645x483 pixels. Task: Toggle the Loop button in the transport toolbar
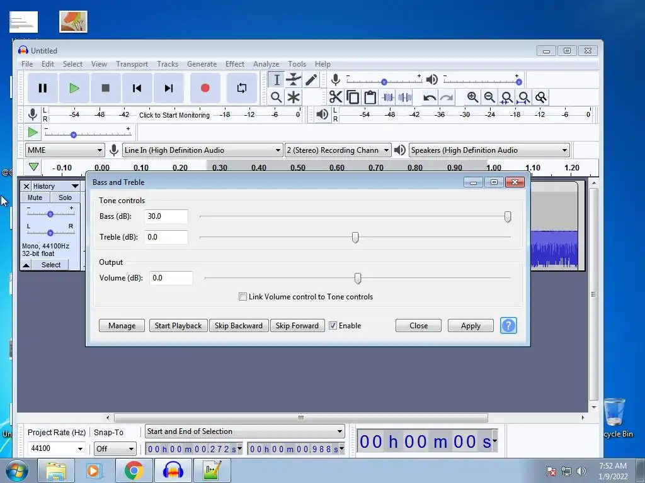point(242,88)
